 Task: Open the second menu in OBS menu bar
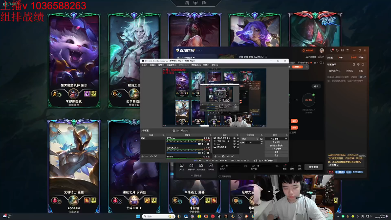(152, 65)
